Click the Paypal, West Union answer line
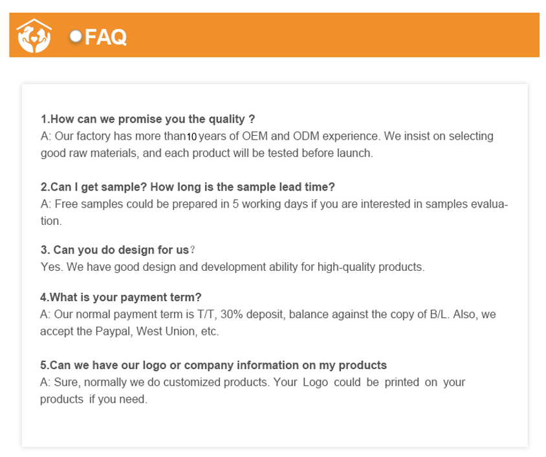 (130, 332)
